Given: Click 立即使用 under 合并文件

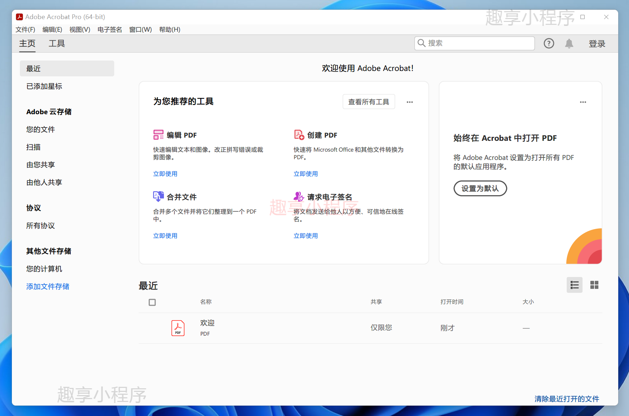Looking at the screenshot, I should (x=165, y=236).
